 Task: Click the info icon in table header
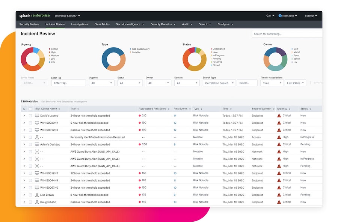(x=24, y=109)
